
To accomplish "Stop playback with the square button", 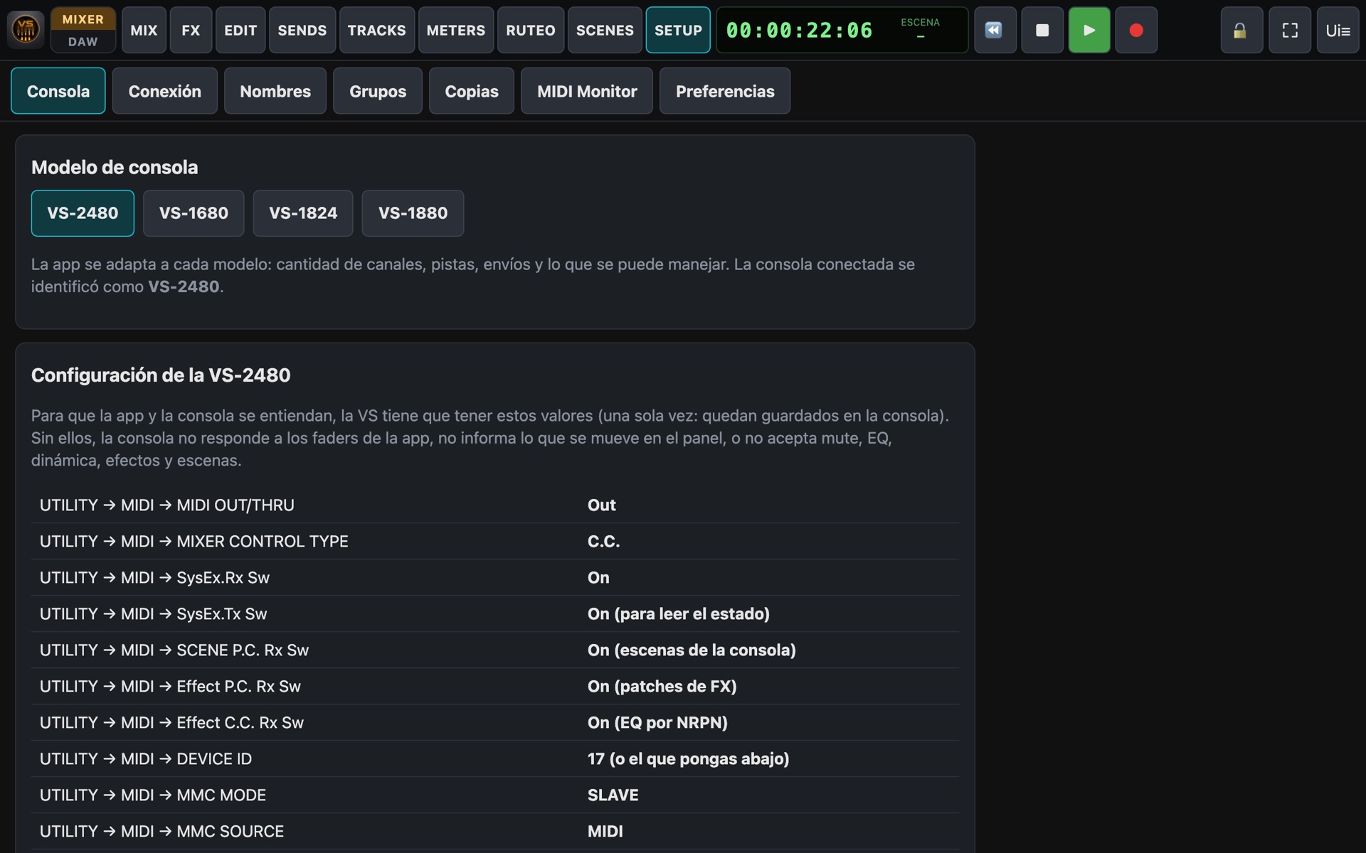I will [x=1042, y=30].
